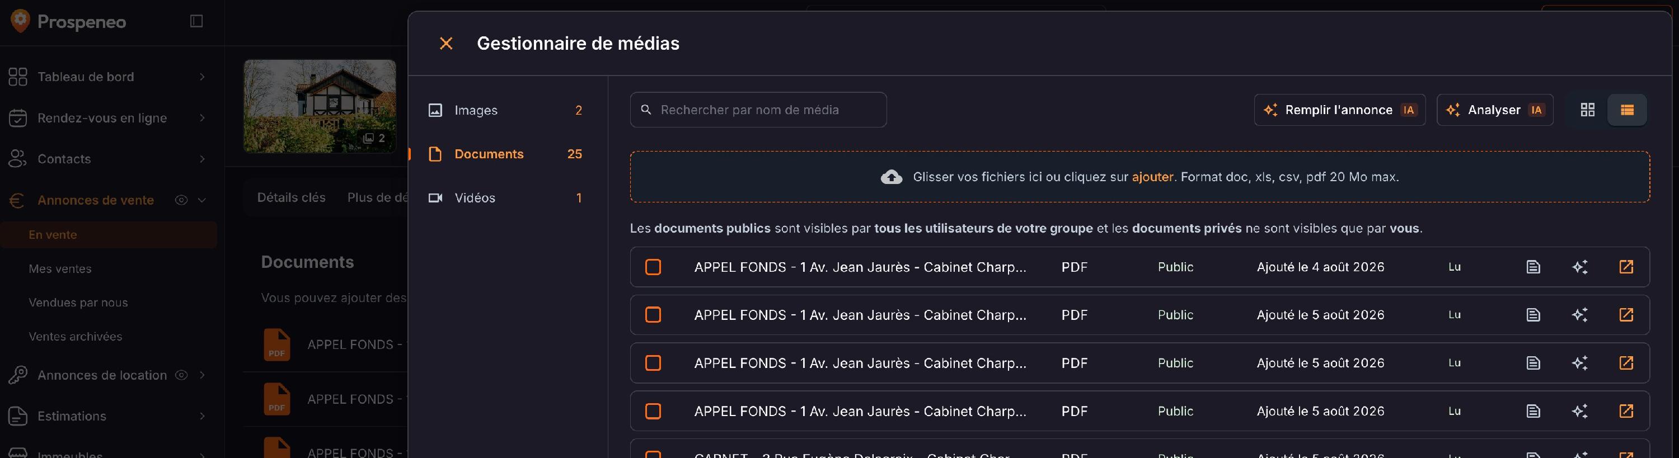
Task: Close the Gestionnaire de médias panel
Action: pyautogui.click(x=446, y=44)
